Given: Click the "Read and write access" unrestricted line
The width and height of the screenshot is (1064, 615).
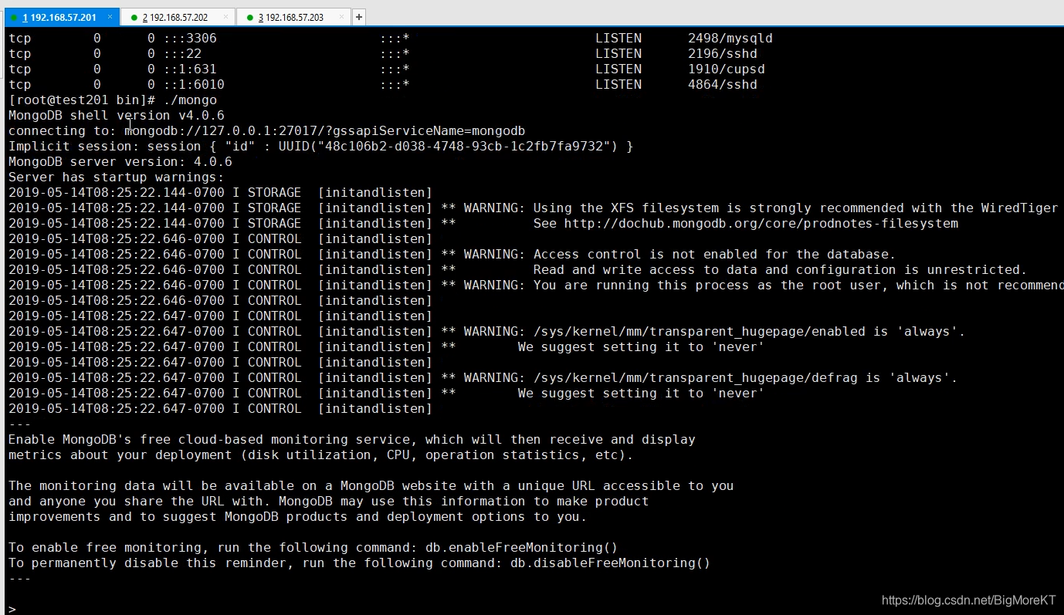Looking at the screenshot, I should click(x=780, y=269).
